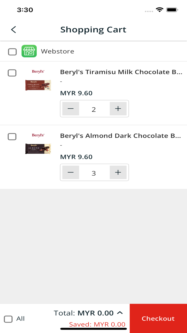The height and width of the screenshot is (333, 187).
Task: Decrease Almond Dark Chocolate quantity with minus
Action: 71,172
